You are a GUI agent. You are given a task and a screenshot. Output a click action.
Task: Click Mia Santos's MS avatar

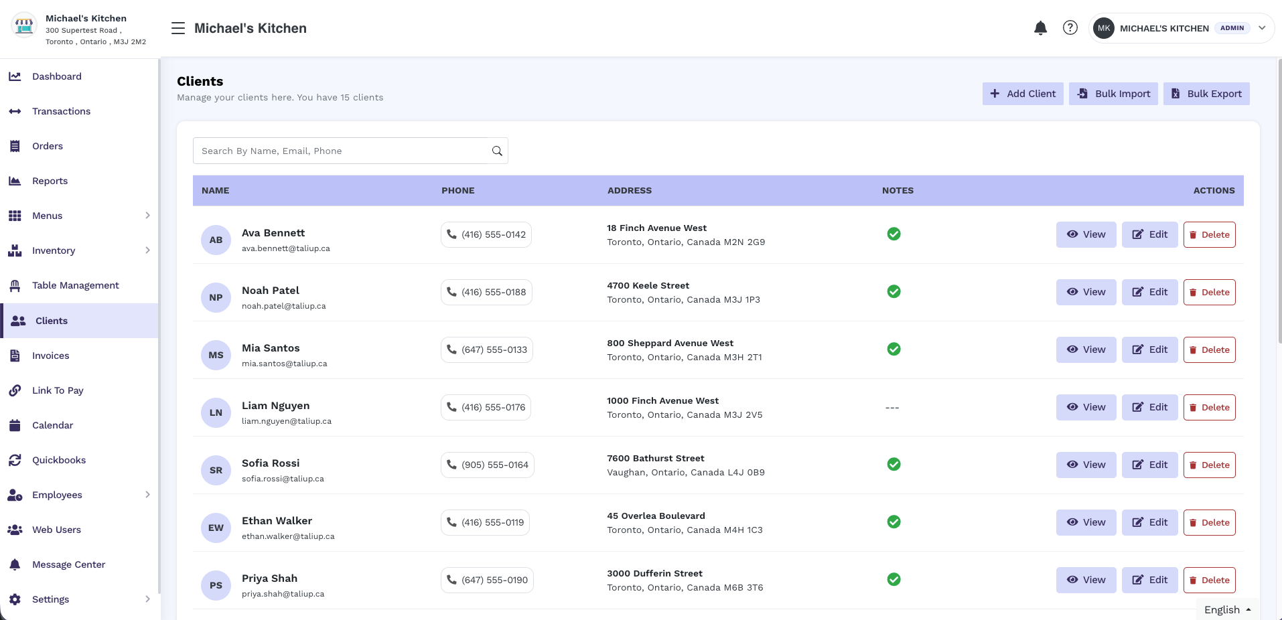point(216,355)
